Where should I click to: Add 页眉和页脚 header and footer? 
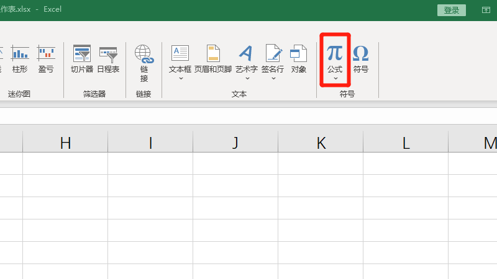213,60
